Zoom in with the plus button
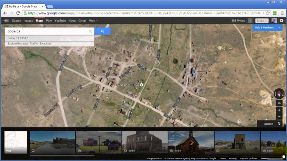Viewport: 287px width, 161px height. click(x=279, y=110)
